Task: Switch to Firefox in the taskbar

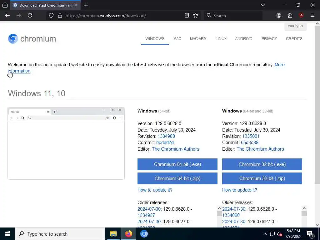Action: (128, 234)
